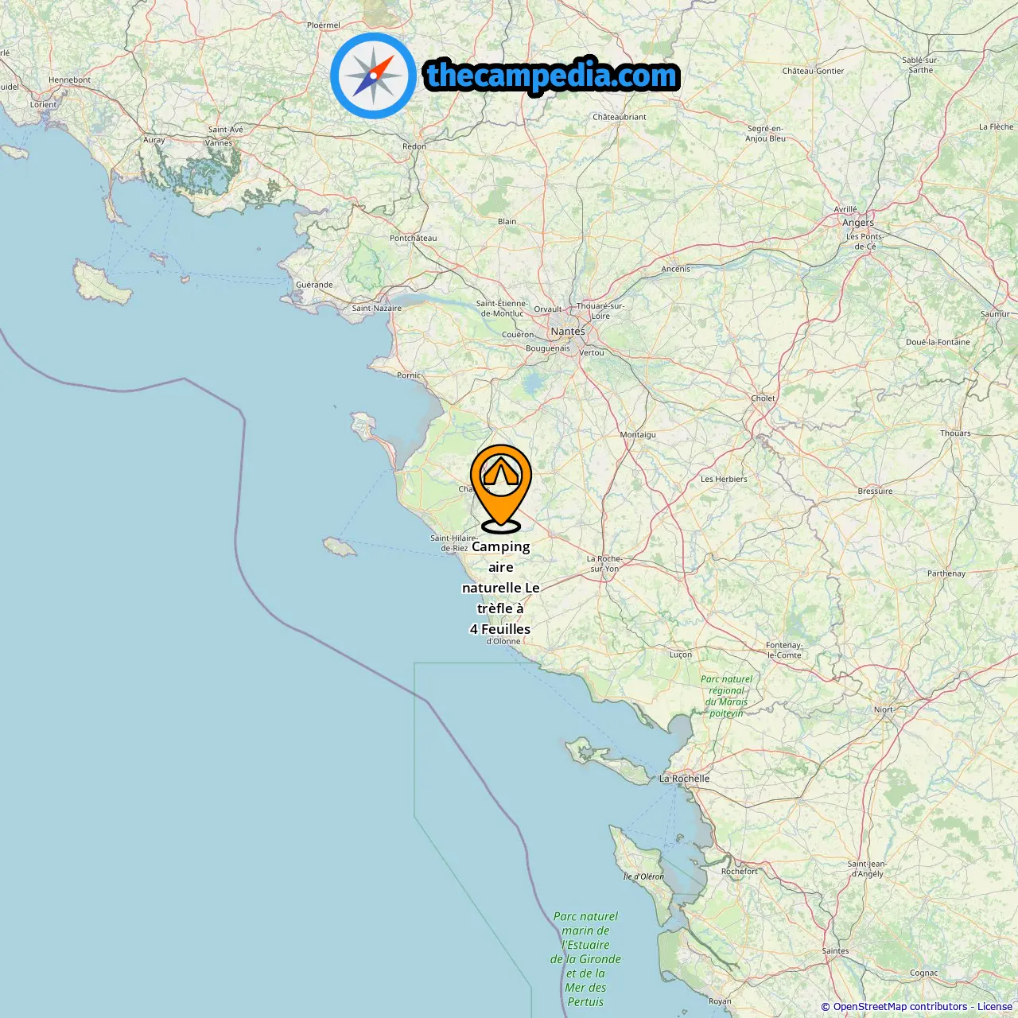Image resolution: width=1018 pixels, height=1018 pixels.
Task: Select Parc naturel régional du Marais poitevin label
Action: coord(726,696)
